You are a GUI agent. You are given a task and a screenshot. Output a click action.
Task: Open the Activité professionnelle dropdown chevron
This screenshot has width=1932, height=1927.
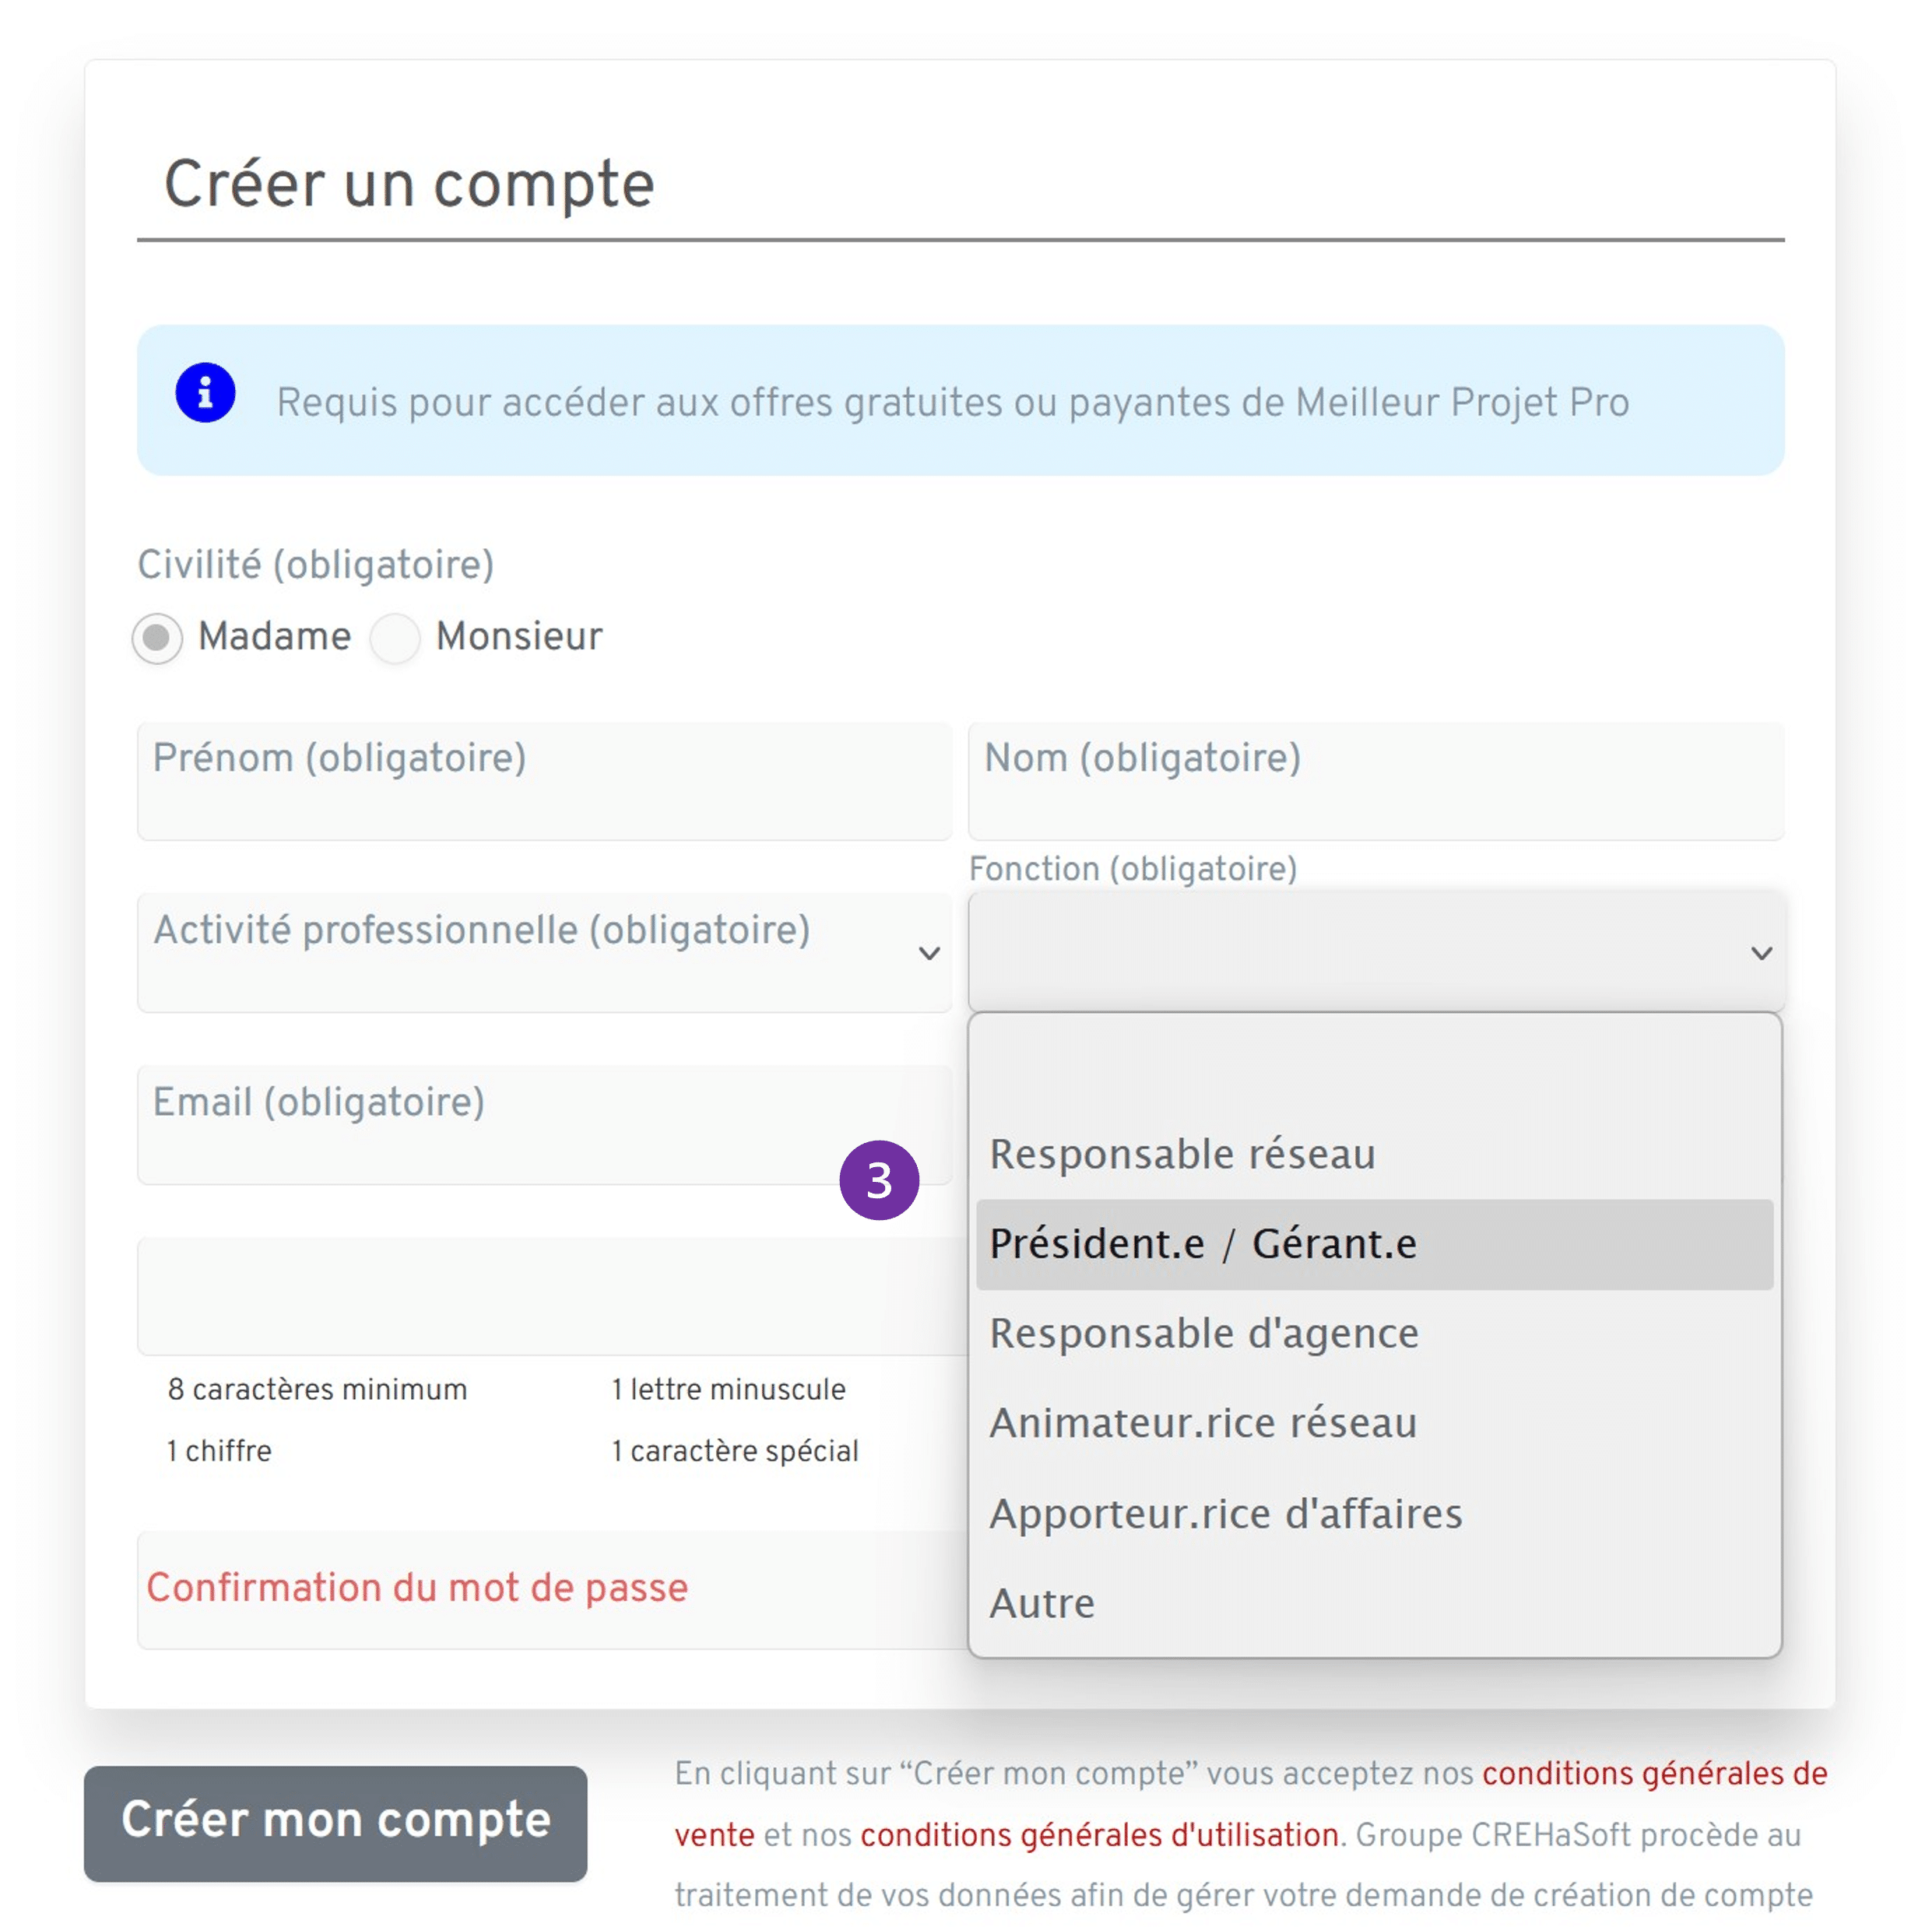pos(928,952)
